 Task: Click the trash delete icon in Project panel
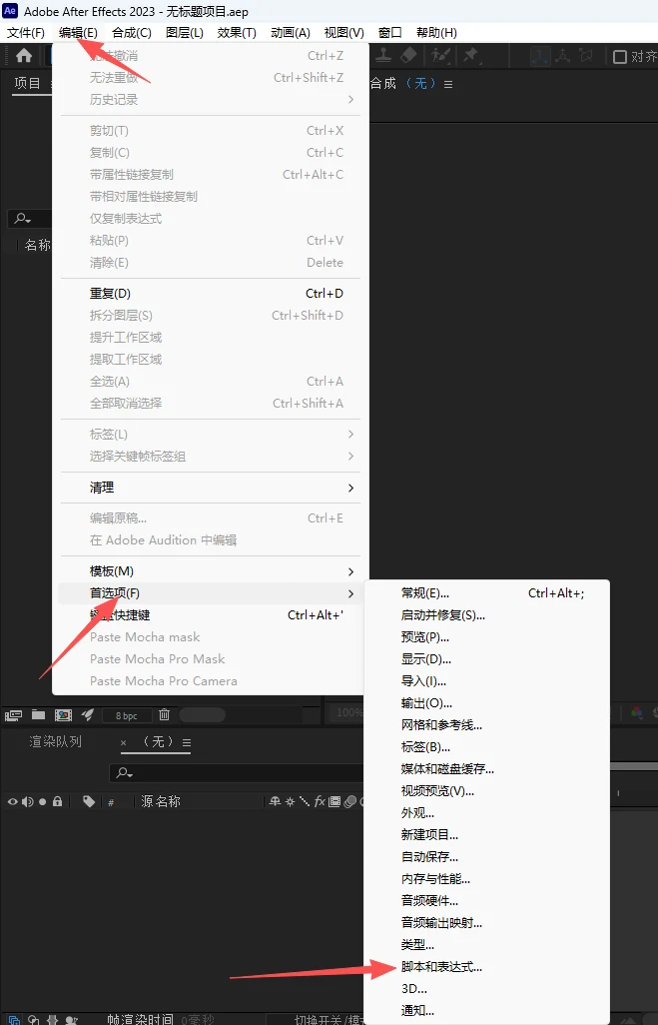pyautogui.click(x=165, y=714)
